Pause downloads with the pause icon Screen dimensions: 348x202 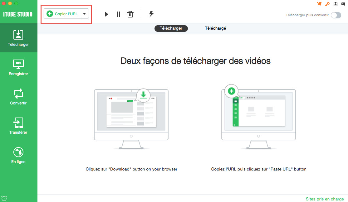click(118, 14)
